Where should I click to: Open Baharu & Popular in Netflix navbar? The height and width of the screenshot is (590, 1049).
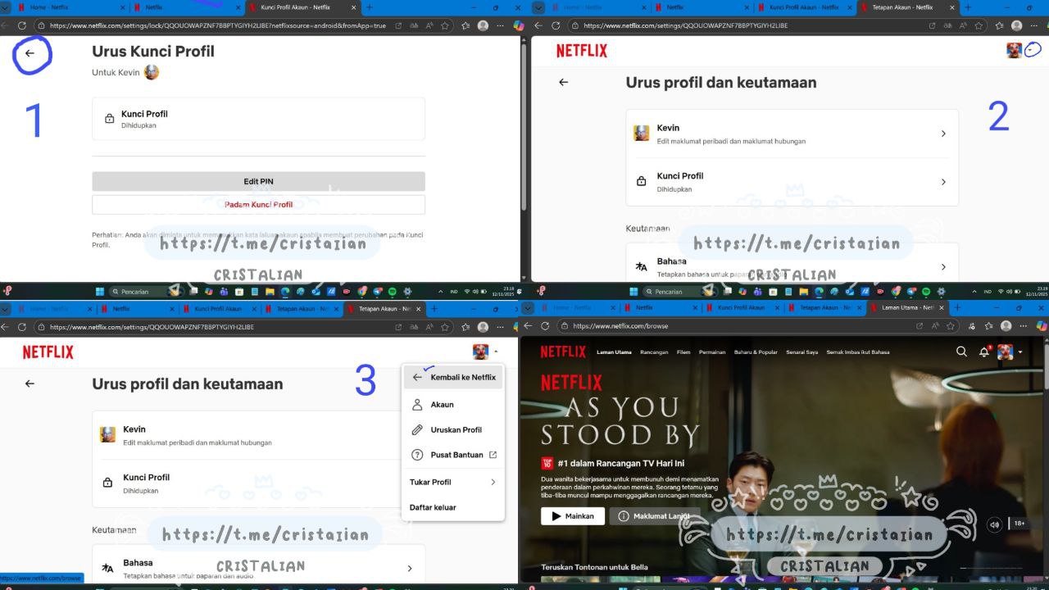pyautogui.click(x=756, y=352)
